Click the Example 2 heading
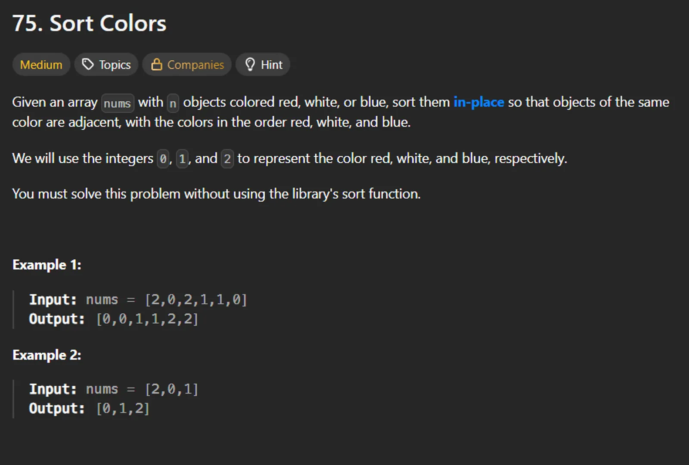689x465 pixels. [47, 355]
